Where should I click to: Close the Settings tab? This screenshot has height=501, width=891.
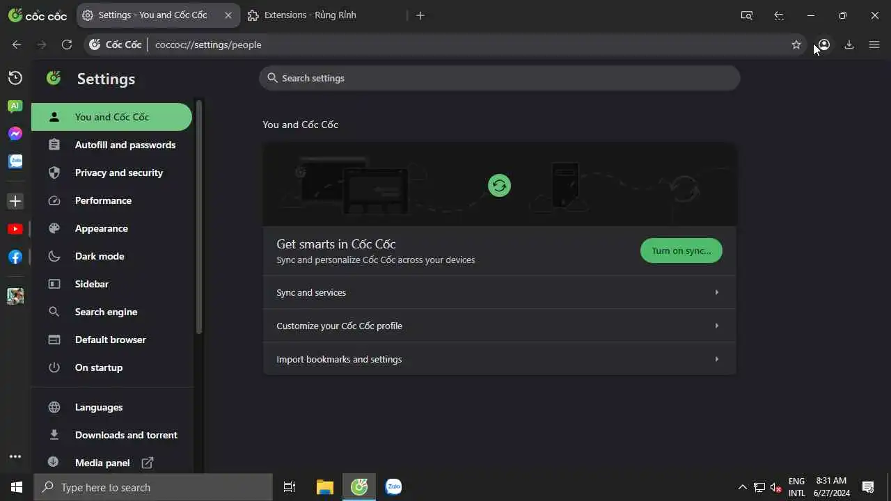(228, 15)
